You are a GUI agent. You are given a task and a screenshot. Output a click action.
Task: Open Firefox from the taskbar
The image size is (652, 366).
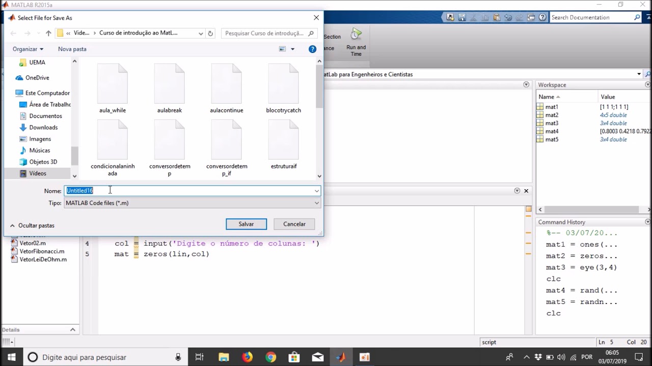pos(247,357)
